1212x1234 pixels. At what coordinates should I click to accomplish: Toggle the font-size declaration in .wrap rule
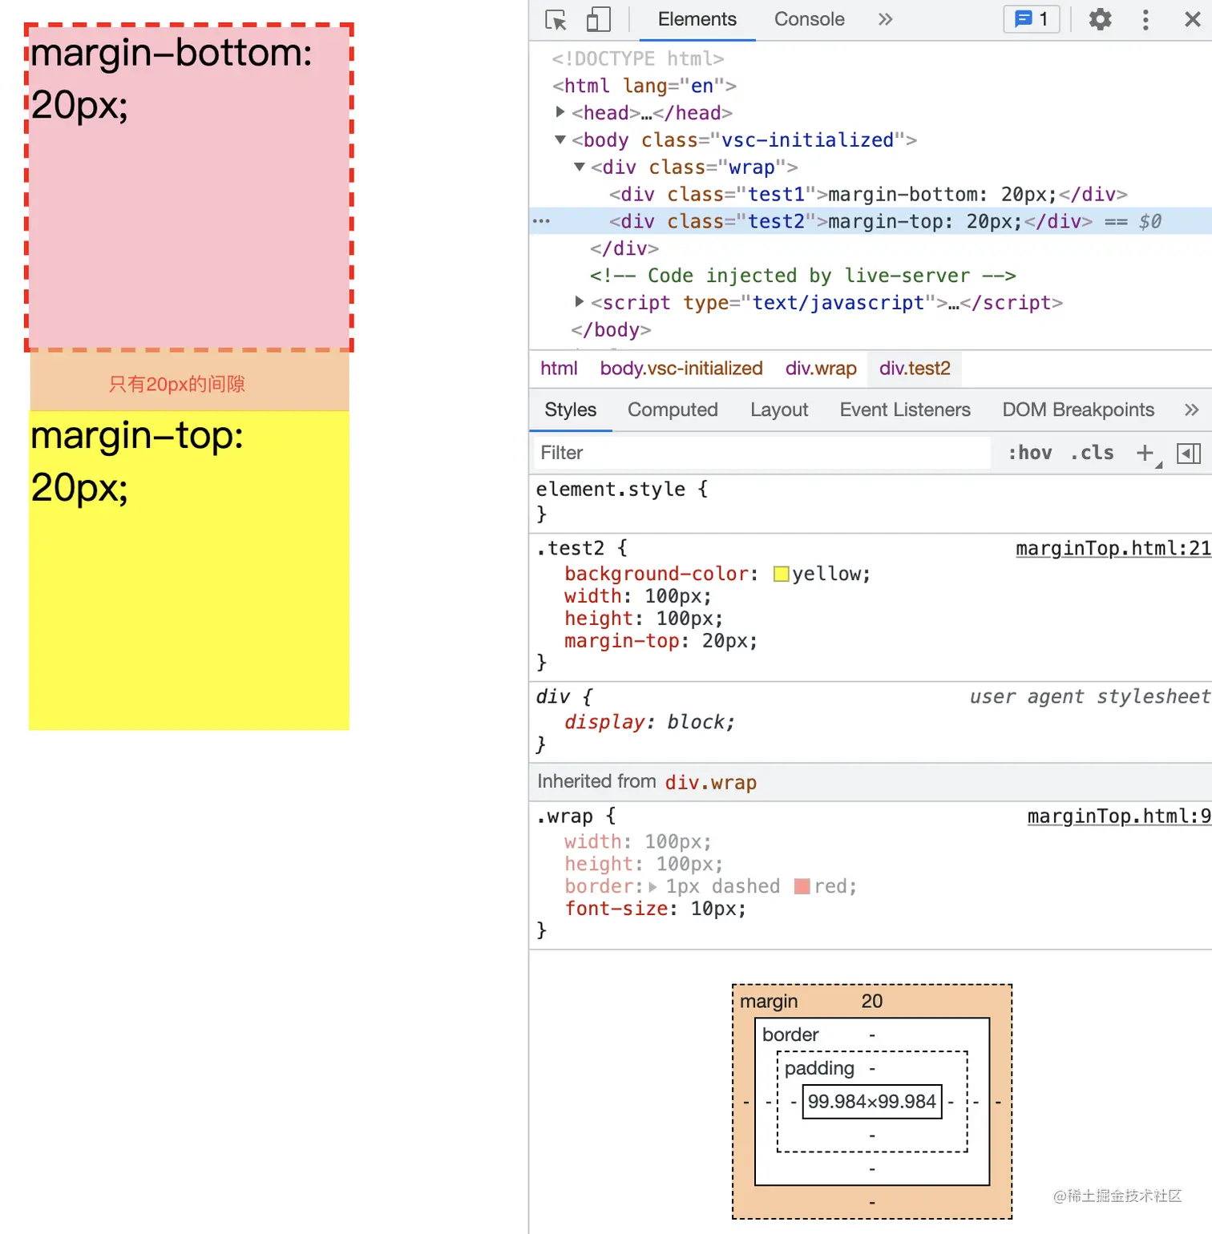[552, 909]
